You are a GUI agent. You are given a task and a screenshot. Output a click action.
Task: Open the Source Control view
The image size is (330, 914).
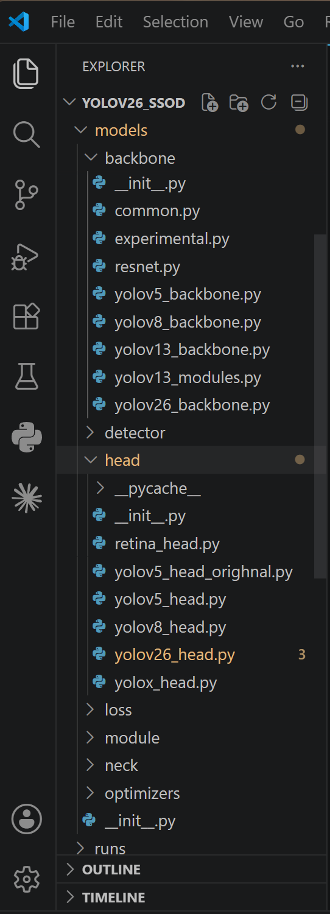(x=26, y=195)
